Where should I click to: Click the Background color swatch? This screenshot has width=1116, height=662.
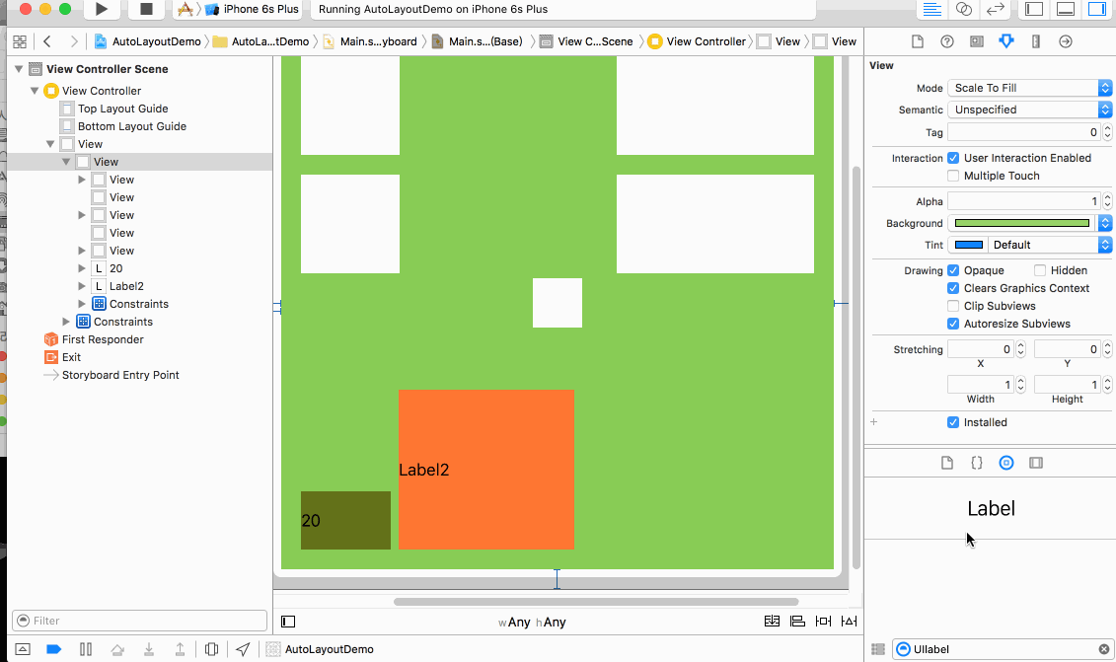pyautogui.click(x=1022, y=223)
